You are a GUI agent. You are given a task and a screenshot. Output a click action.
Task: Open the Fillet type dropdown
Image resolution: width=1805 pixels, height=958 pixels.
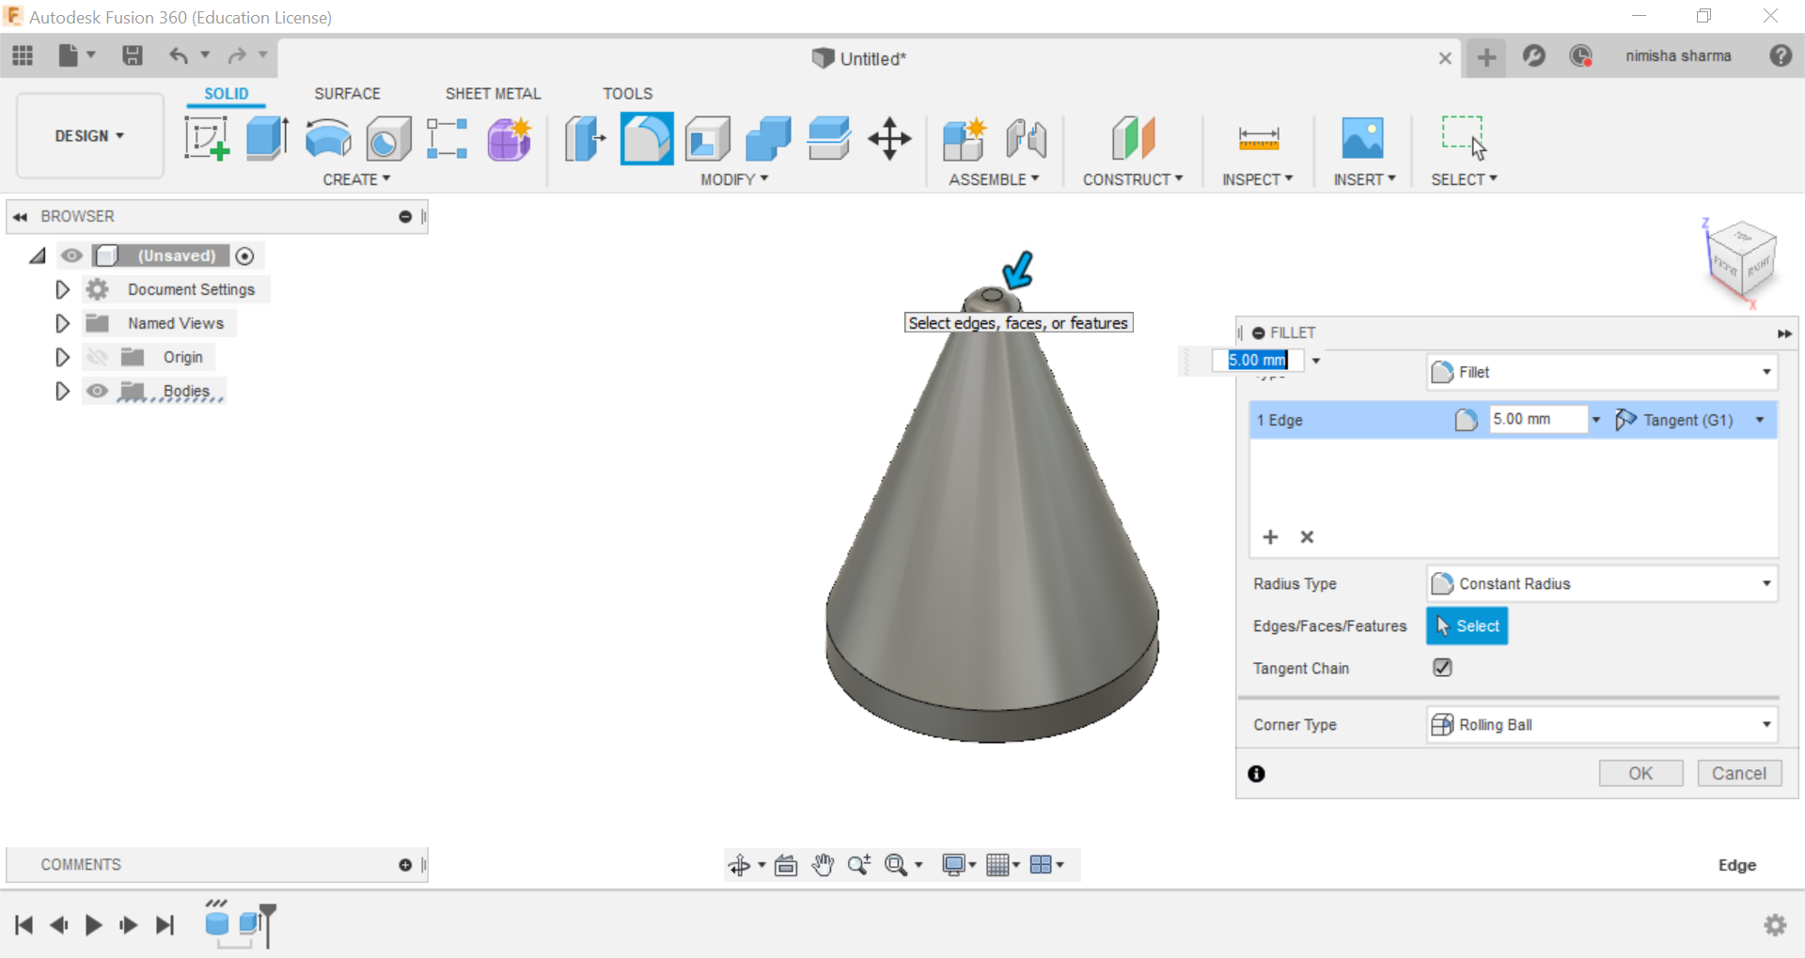(1601, 372)
